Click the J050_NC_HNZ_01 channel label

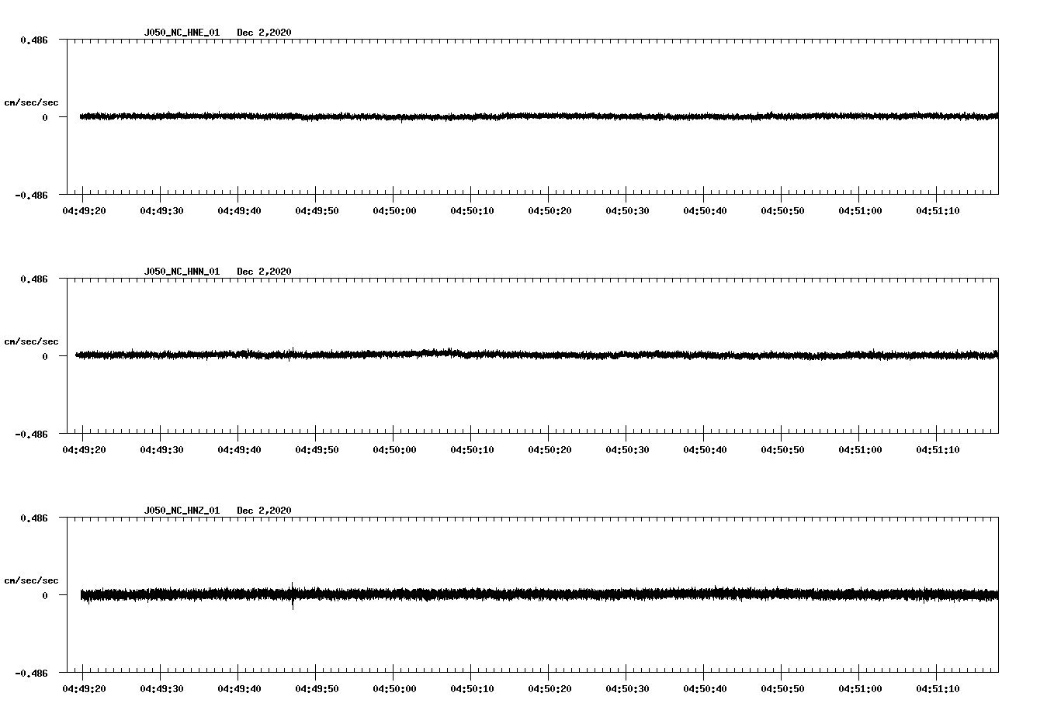[x=181, y=510]
